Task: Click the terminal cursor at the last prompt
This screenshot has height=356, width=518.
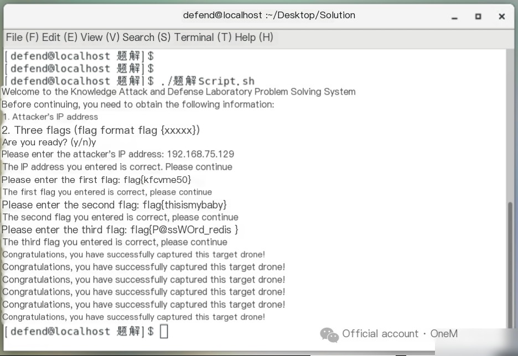Action: (164, 331)
